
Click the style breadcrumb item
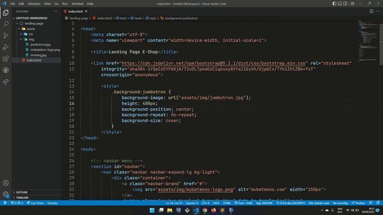click(x=151, y=18)
